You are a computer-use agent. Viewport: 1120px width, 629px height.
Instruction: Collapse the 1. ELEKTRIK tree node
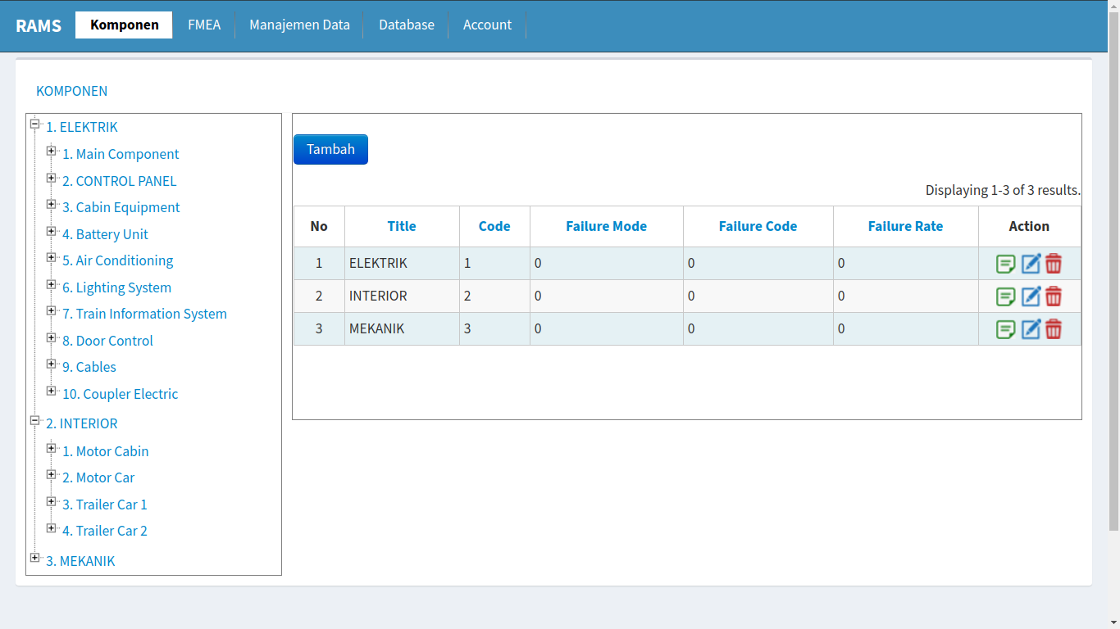pos(34,124)
